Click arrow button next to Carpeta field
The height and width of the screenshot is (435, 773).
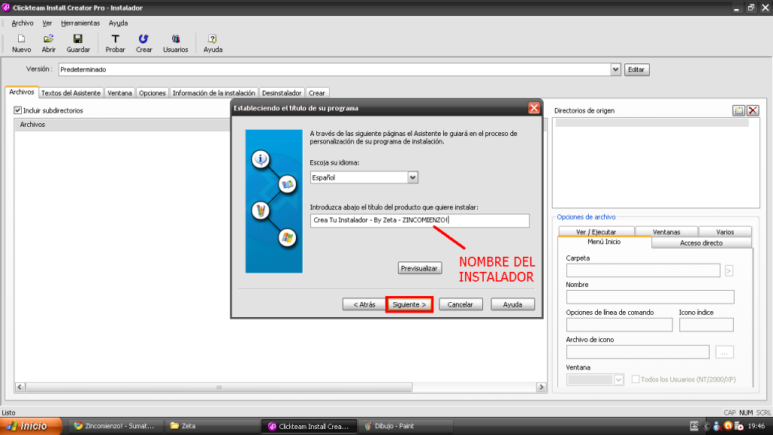tap(728, 271)
